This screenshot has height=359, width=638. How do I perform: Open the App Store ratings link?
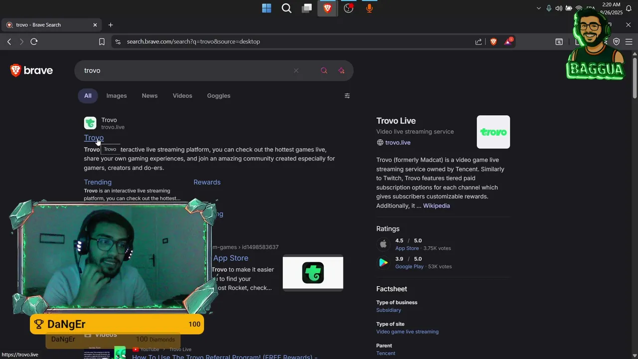tap(407, 248)
